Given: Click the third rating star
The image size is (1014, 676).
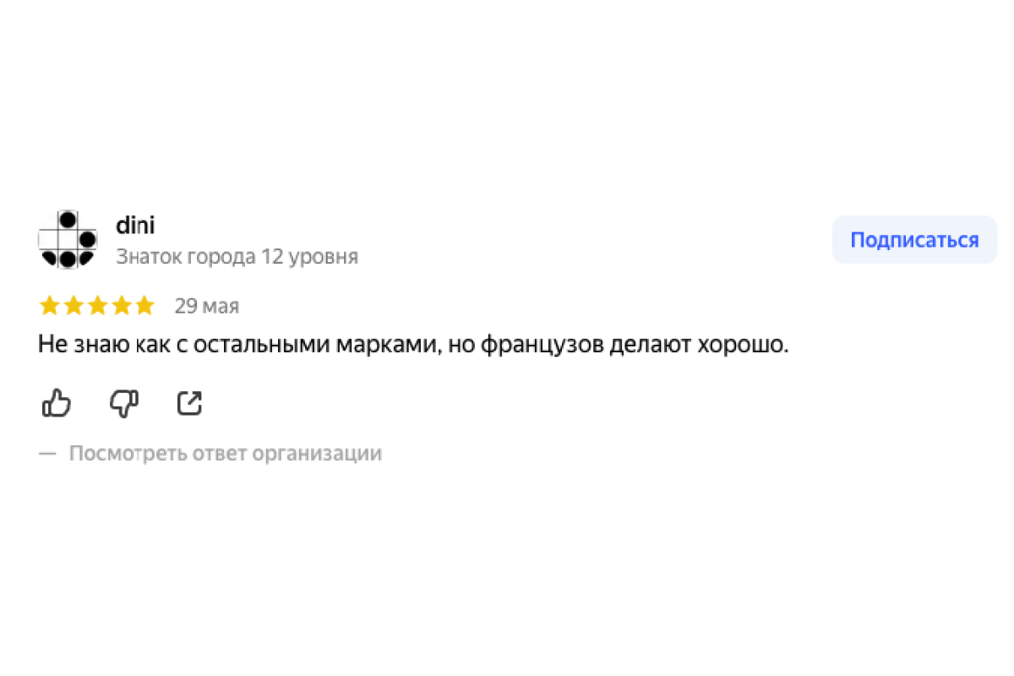Looking at the screenshot, I should tap(97, 305).
